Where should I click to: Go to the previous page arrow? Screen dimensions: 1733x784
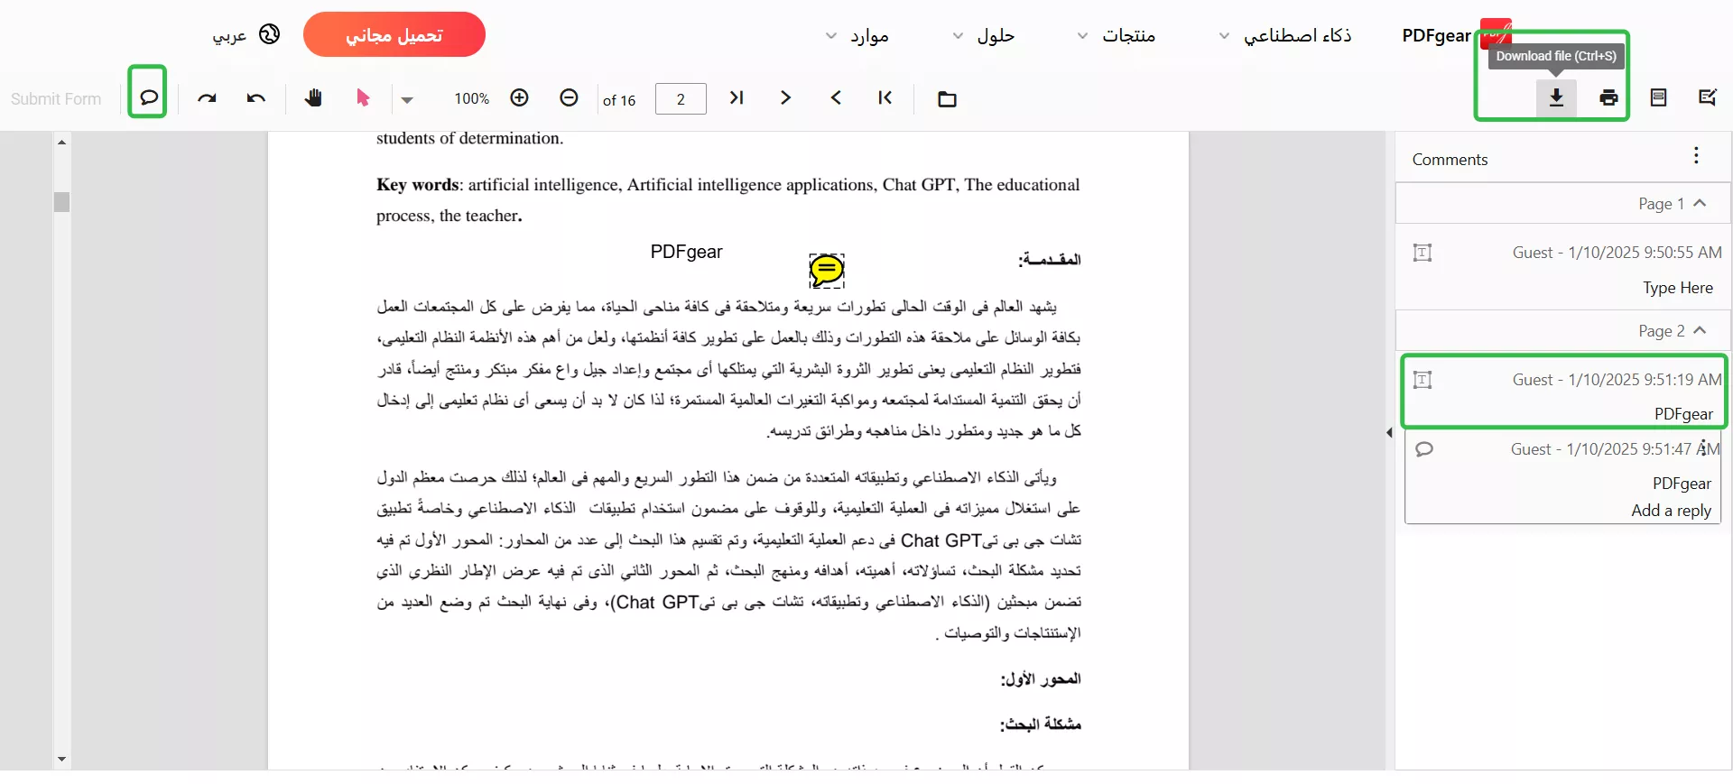tap(836, 97)
